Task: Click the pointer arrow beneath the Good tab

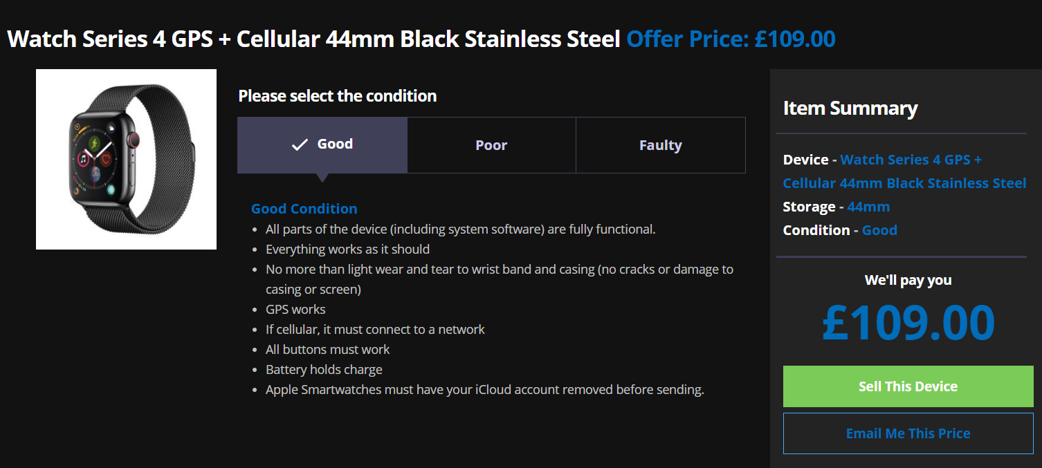Action: click(322, 177)
